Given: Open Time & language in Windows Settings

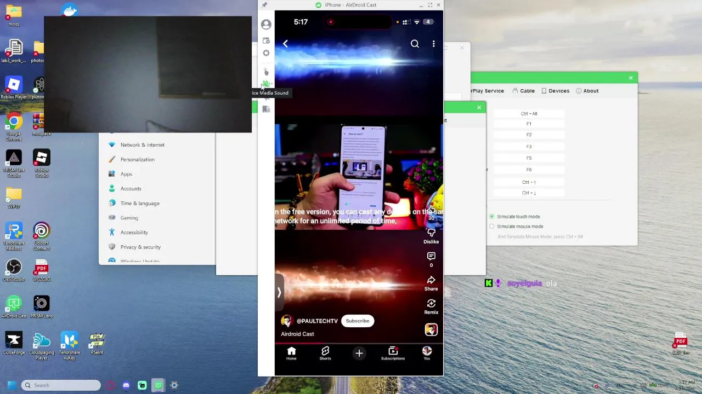Looking at the screenshot, I should click(x=134, y=204).
